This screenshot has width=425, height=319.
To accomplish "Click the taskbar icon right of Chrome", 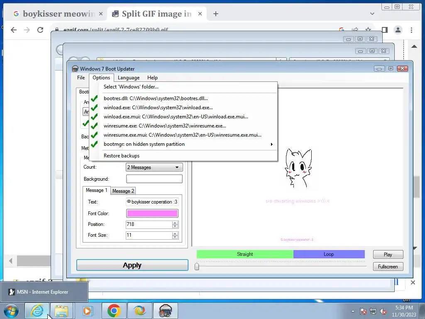I will pos(139,311).
